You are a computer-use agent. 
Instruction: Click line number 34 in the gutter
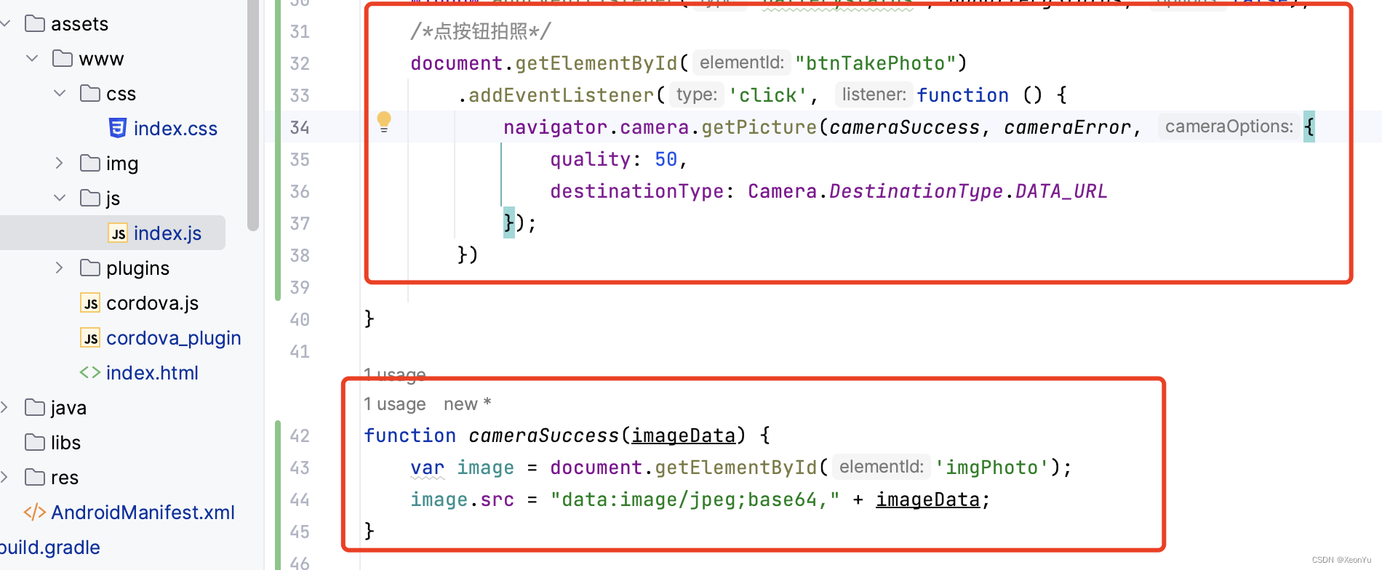point(300,128)
